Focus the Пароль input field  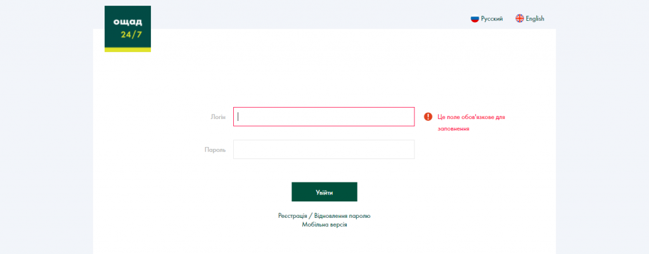(x=324, y=149)
